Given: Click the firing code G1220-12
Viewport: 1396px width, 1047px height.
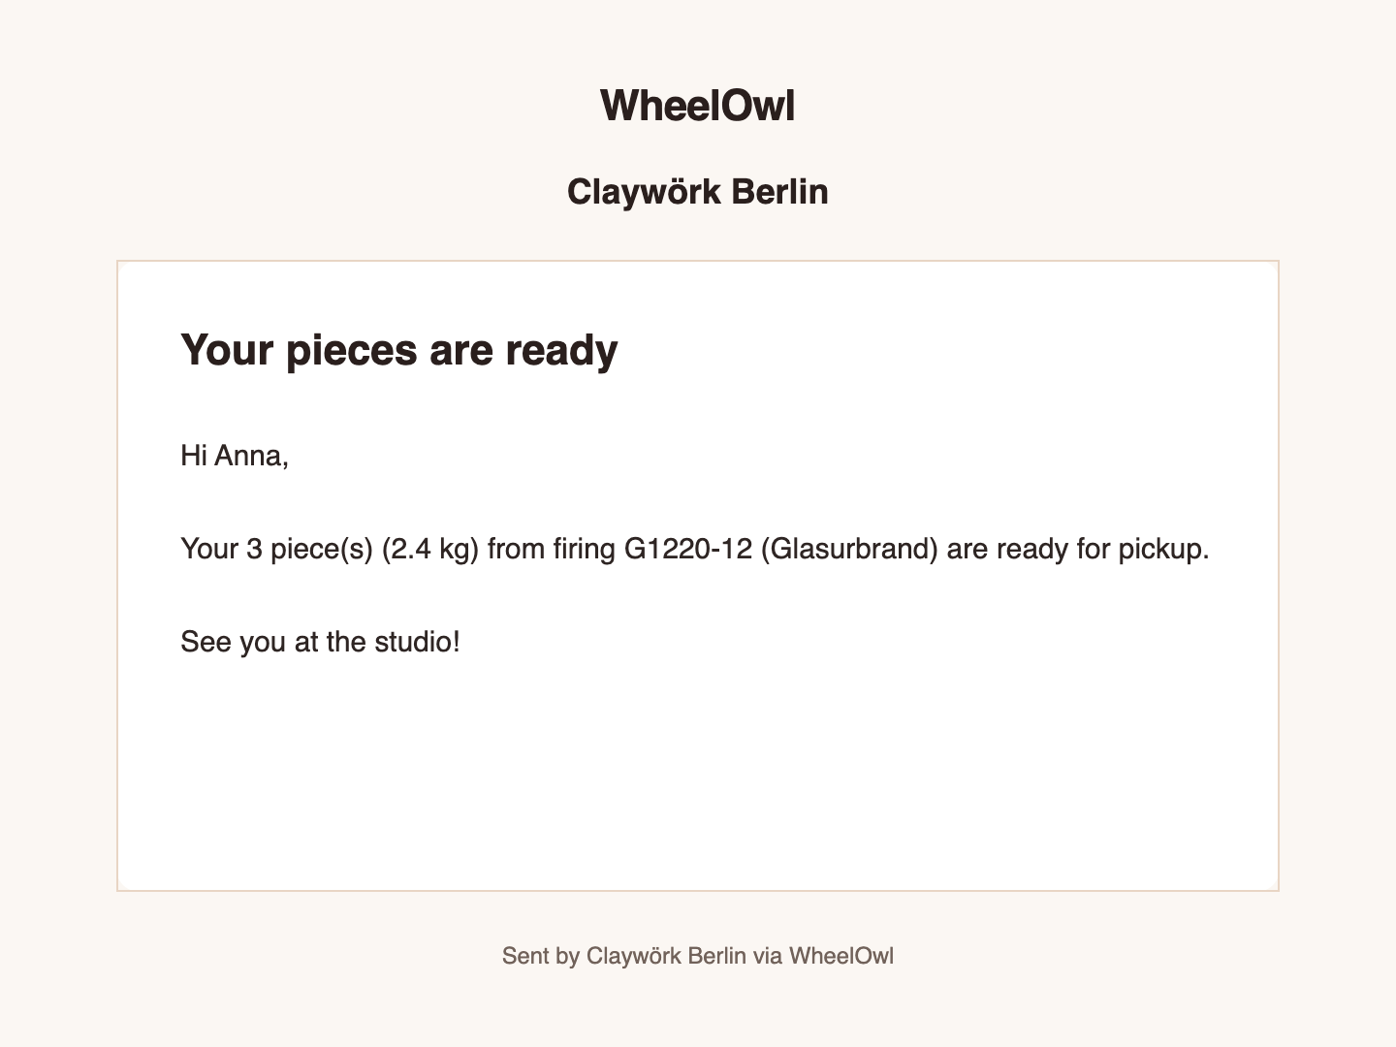Looking at the screenshot, I should (688, 549).
